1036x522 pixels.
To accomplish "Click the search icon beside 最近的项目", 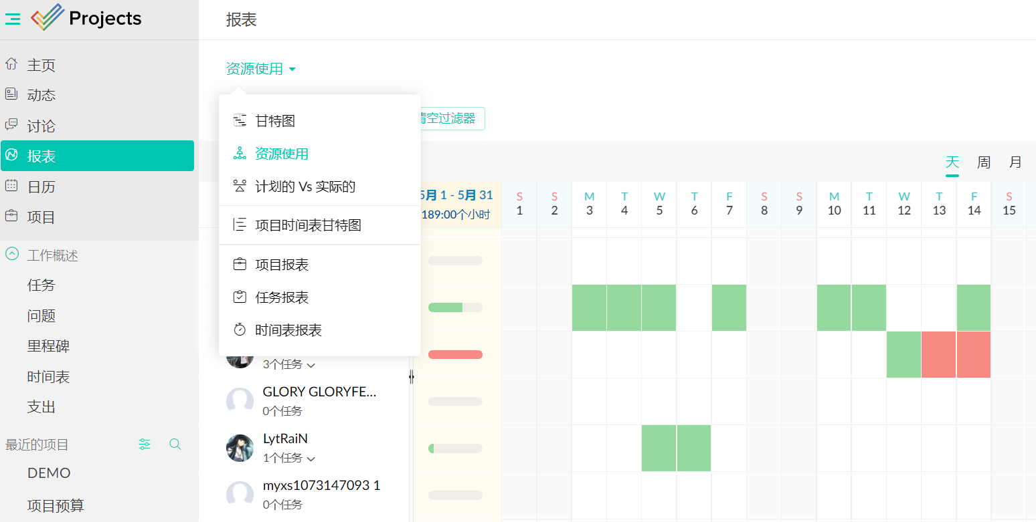I will (x=175, y=444).
